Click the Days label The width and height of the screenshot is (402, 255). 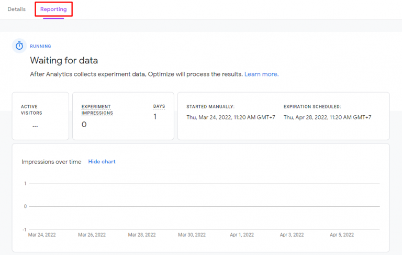(x=159, y=106)
